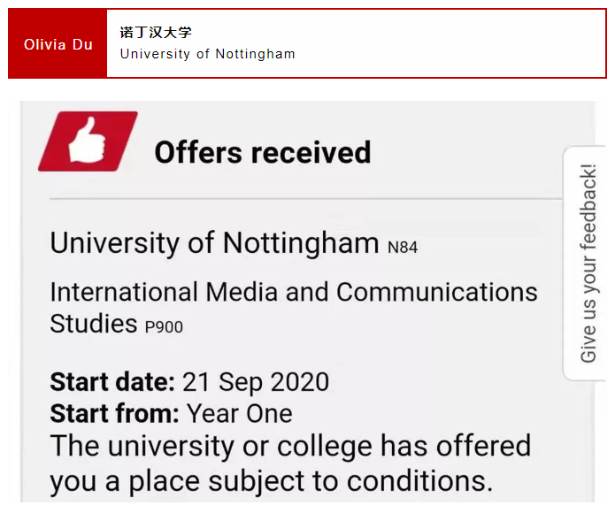This screenshot has width=615, height=513.
Task: Click the line "The university or college has offered"
Action: 290,446
